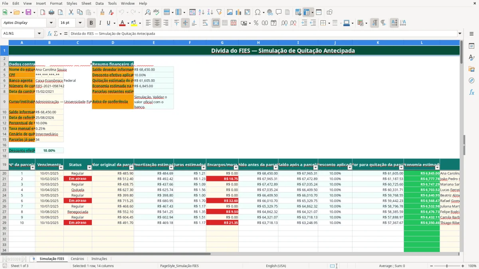Image resolution: width=479 pixels, height=269 pixels.
Task: Open Encargos/mora column filter dropdown
Action: point(236,167)
